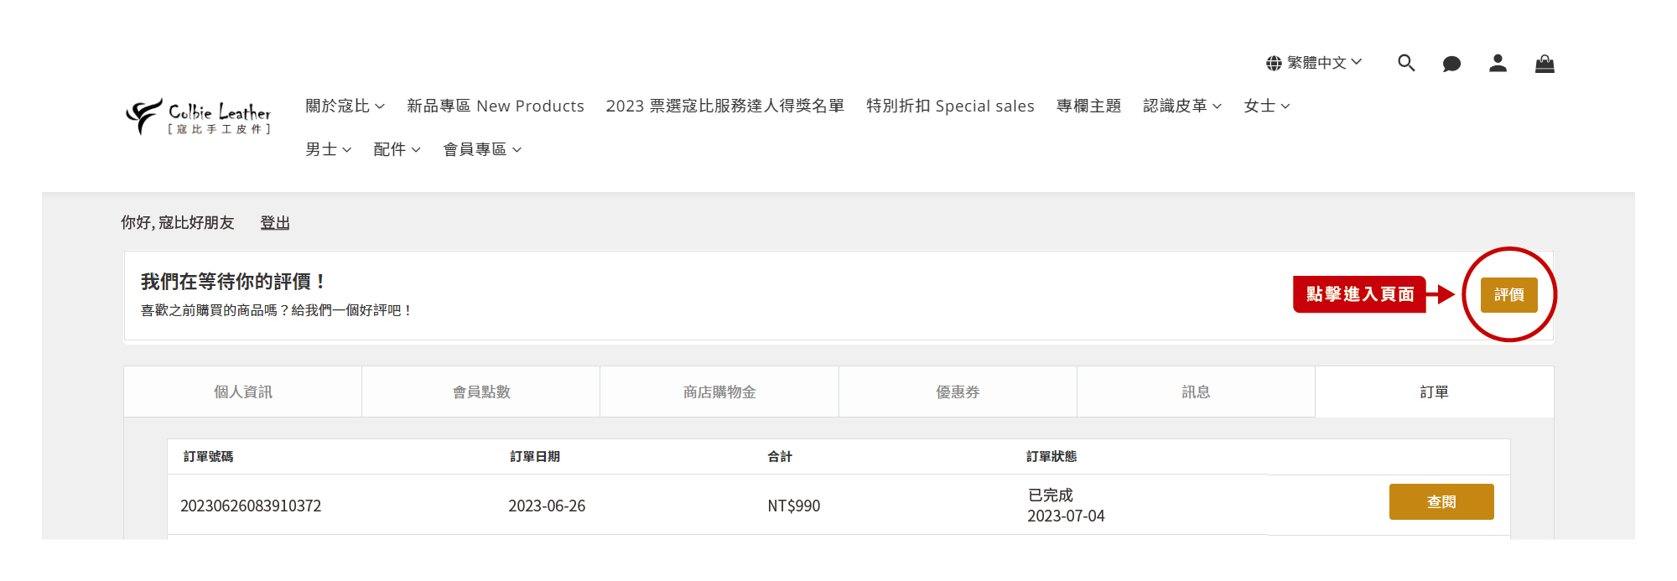
Task: Open the chat message bubble icon
Action: click(x=1451, y=64)
